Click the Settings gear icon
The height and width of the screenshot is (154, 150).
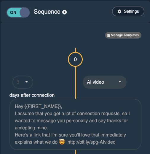pyautogui.click(x=119, y=12)
